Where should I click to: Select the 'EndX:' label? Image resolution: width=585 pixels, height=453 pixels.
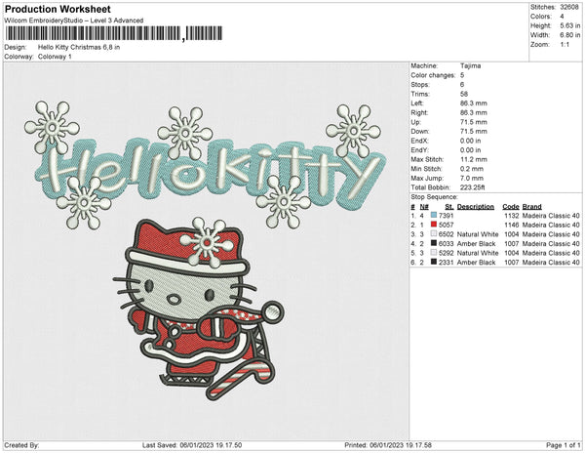[419, 141]
